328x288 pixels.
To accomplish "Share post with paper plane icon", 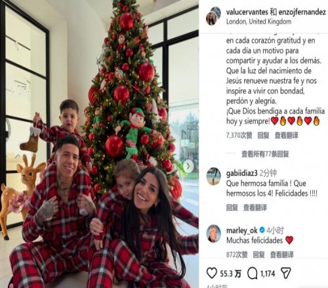I will pos(285,273).
